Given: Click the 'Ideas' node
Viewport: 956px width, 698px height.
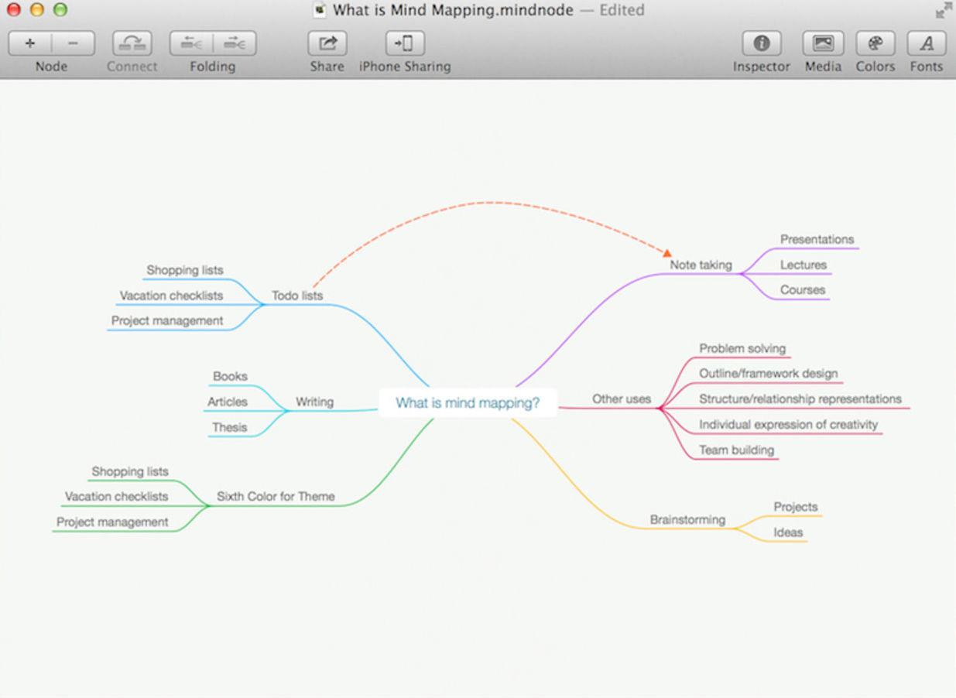Looking at the screenshot, I should 788,532.
